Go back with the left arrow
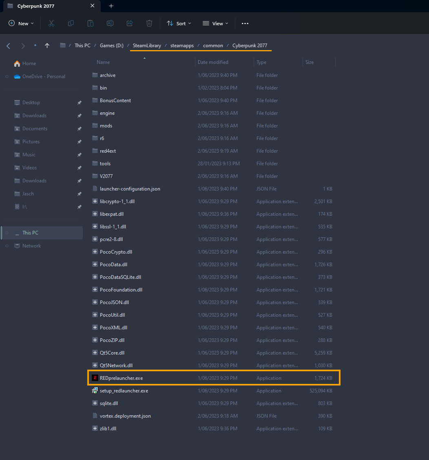 pyautogui.click(x=8, y=46)
